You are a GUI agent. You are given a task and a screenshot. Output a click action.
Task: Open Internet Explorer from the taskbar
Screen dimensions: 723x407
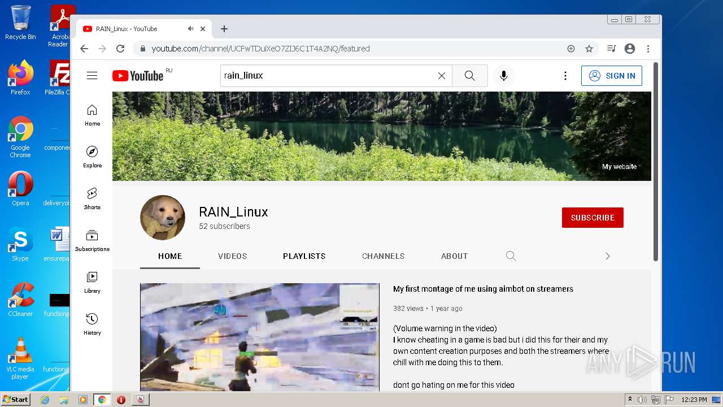(45, 400)
